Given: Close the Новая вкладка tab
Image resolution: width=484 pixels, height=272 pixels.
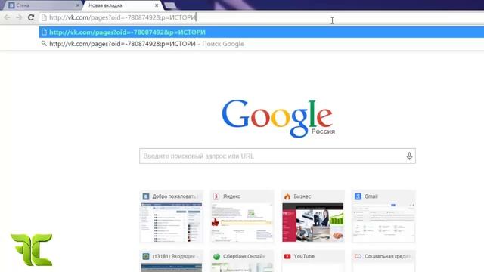Looking at the screenshot, I should click(157, 5).
